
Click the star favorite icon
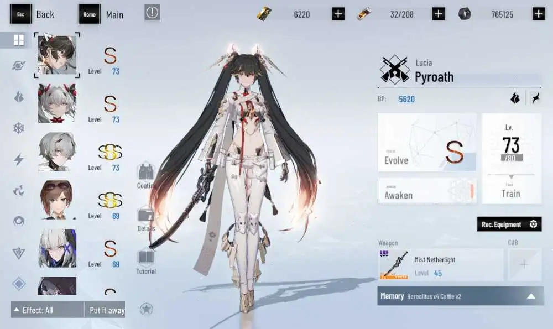146,309
